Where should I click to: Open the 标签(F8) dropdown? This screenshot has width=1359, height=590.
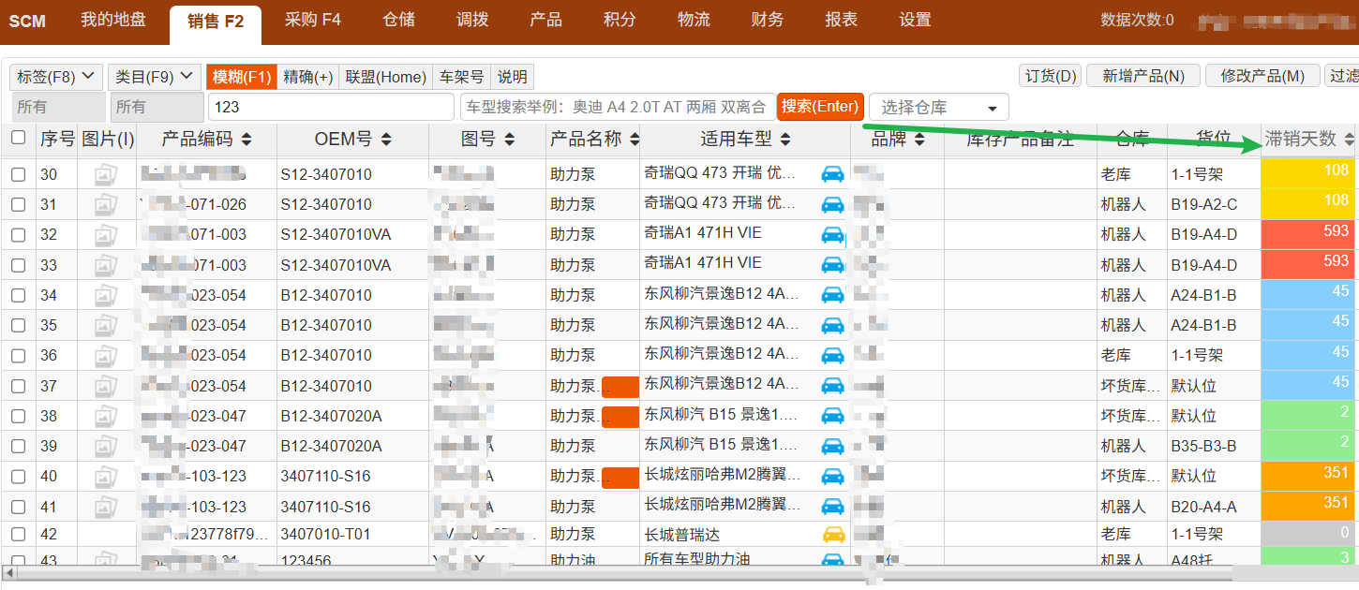(55, 77)
